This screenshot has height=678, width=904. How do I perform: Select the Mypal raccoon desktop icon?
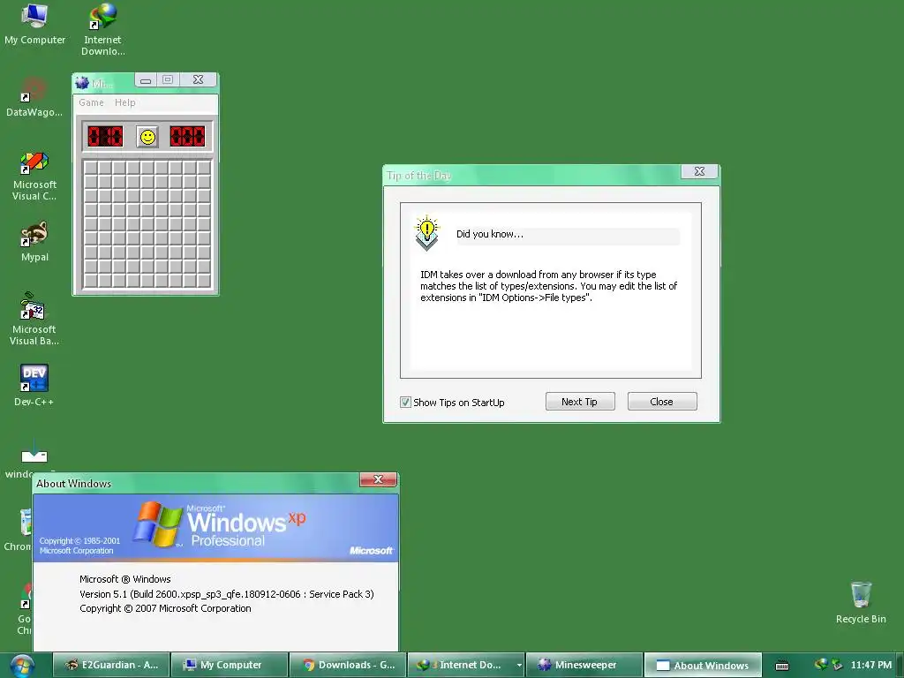point(34,241)
